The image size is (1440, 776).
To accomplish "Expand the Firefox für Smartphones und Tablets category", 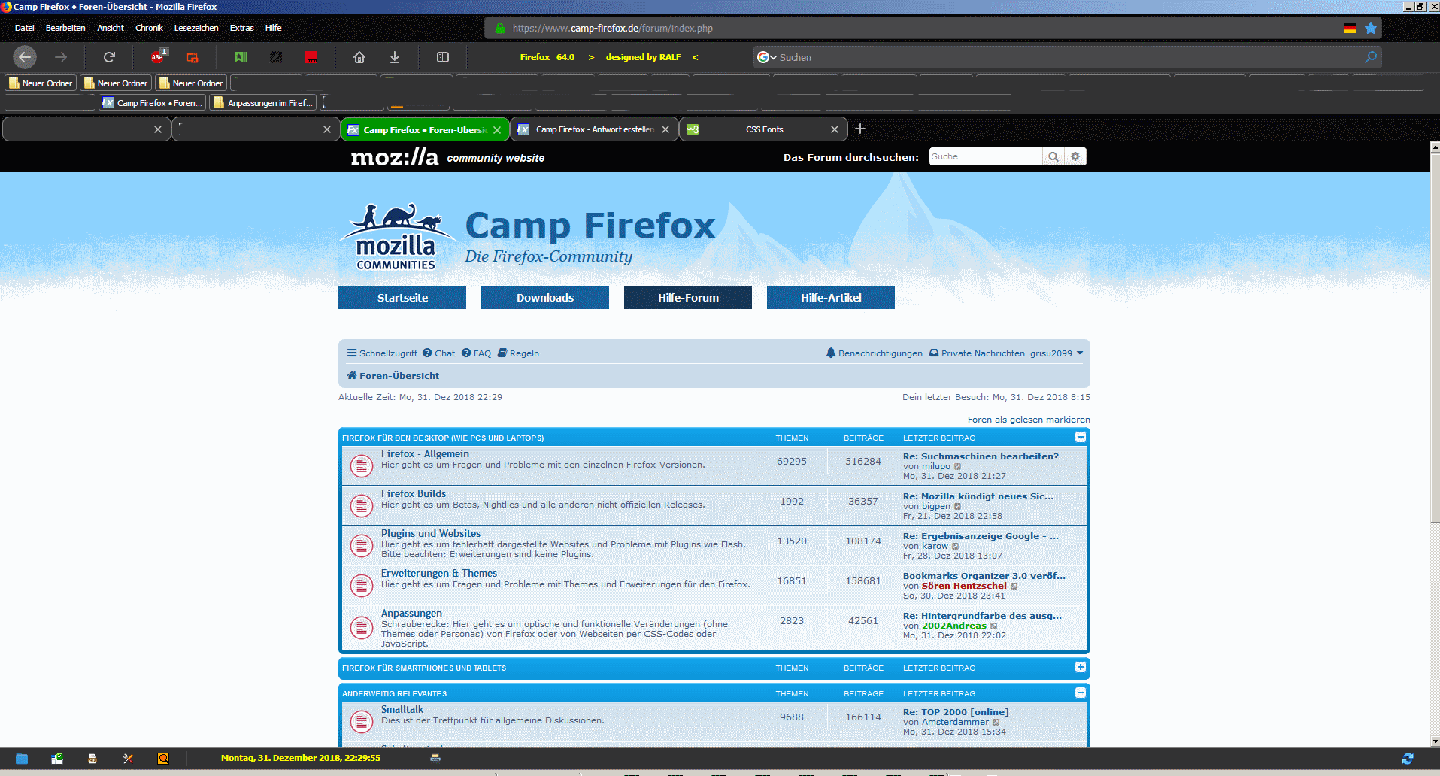I will click(1081, 667).
